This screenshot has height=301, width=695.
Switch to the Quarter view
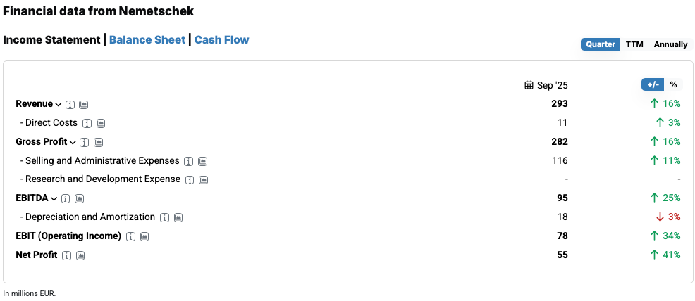tap(600, 44)
